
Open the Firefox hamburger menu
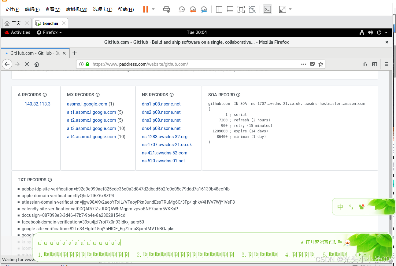coord(387,64)
